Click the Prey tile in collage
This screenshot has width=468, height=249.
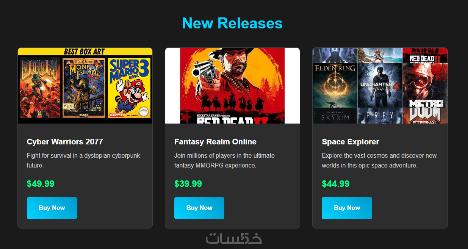click(x=380, y=116)
